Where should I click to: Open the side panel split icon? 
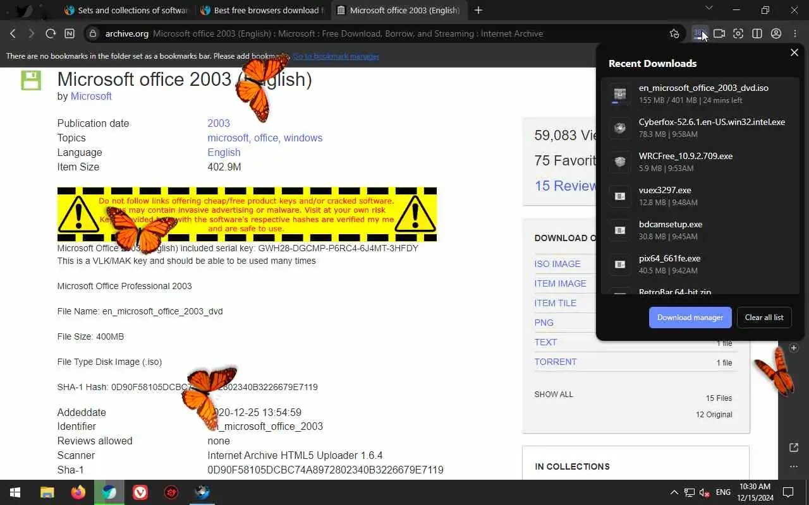[757, 33]
